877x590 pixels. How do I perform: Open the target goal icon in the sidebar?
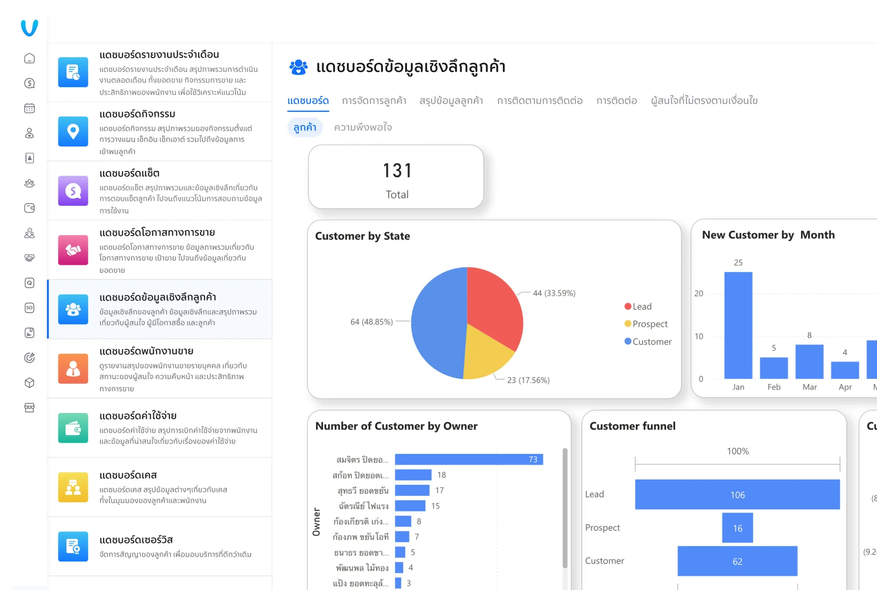(29, 358)
